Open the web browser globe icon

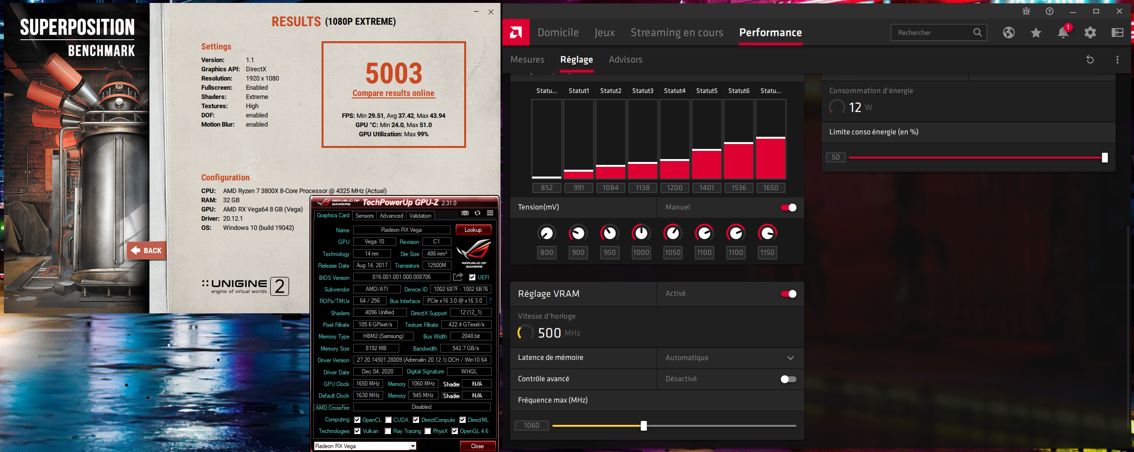1009,32
